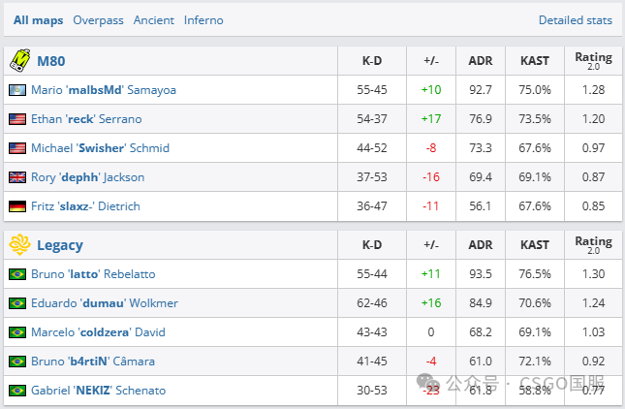625x409 pixels.
Task: Open Michael 'Swisher' Schmid's player profile
Action: (100, 148)
